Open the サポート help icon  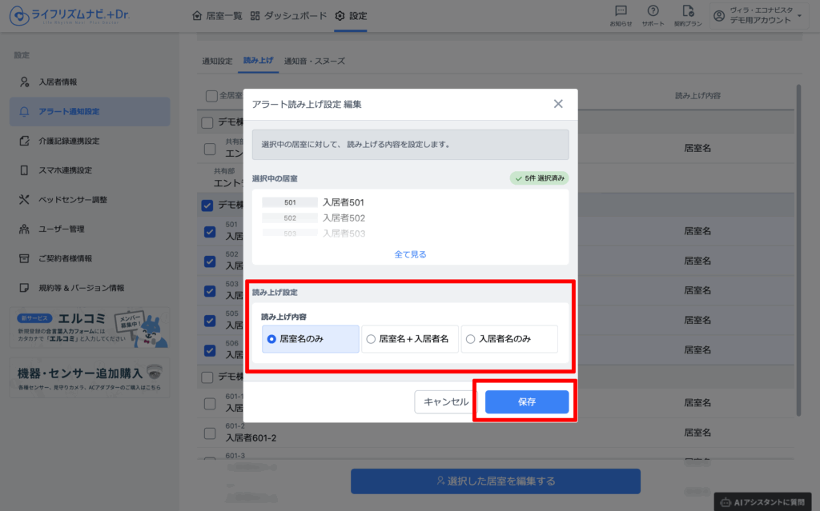coord(653,11)
